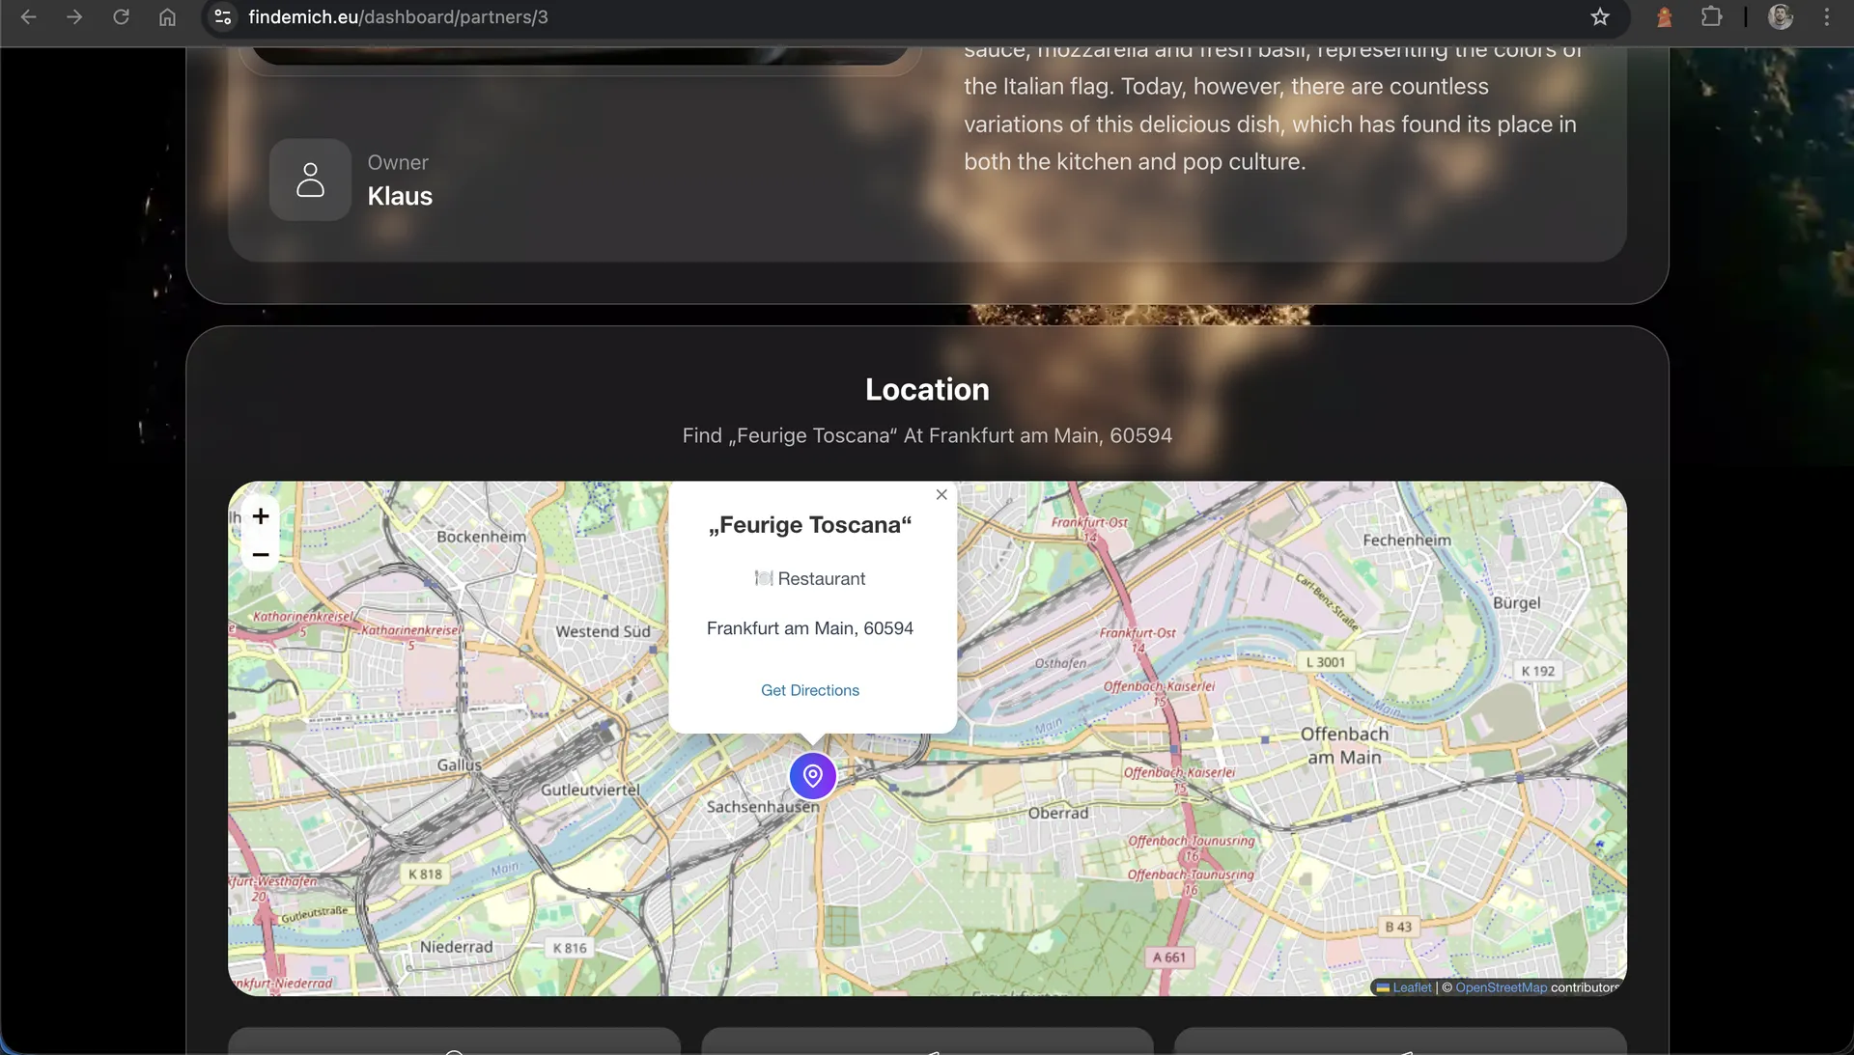The height and width of the screenshot is (1055, 1854).
Task: Go back to the previous page
Action: click(x=29, y=17)
